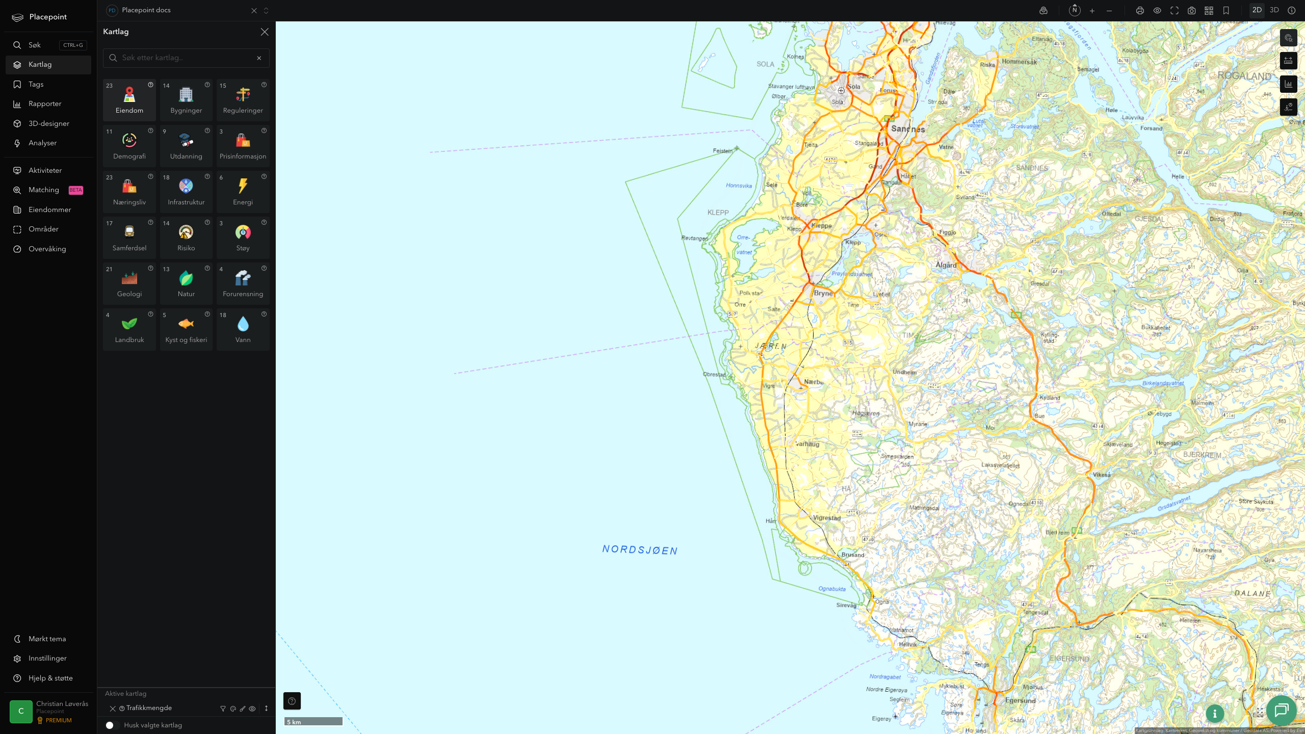Screen dimensions: 1305x734
Task: Open Områder in the sidebar
Action: click(x=48, y=229)
